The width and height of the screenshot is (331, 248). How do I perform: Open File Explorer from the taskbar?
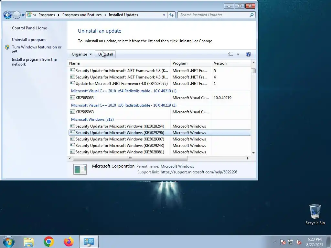[29, 242]
